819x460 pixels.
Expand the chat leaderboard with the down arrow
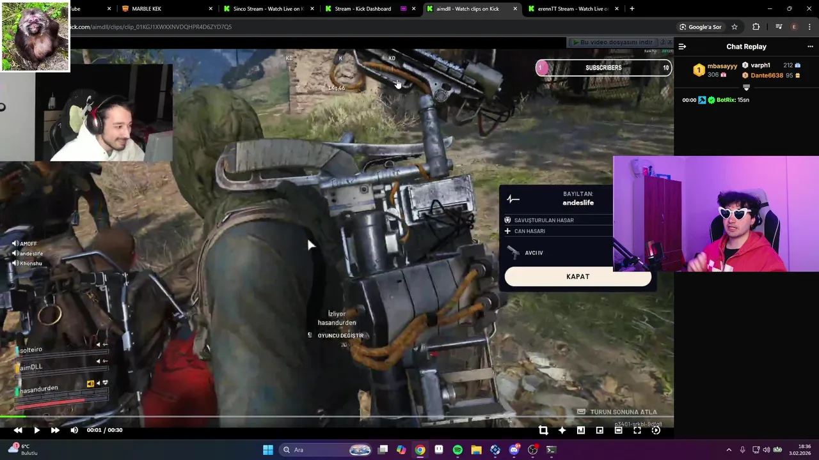click(746, 88)
